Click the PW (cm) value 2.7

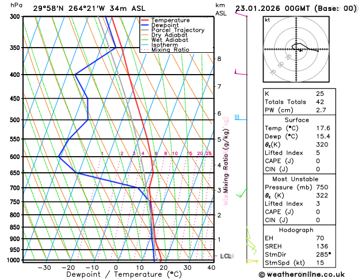[321, 110]
